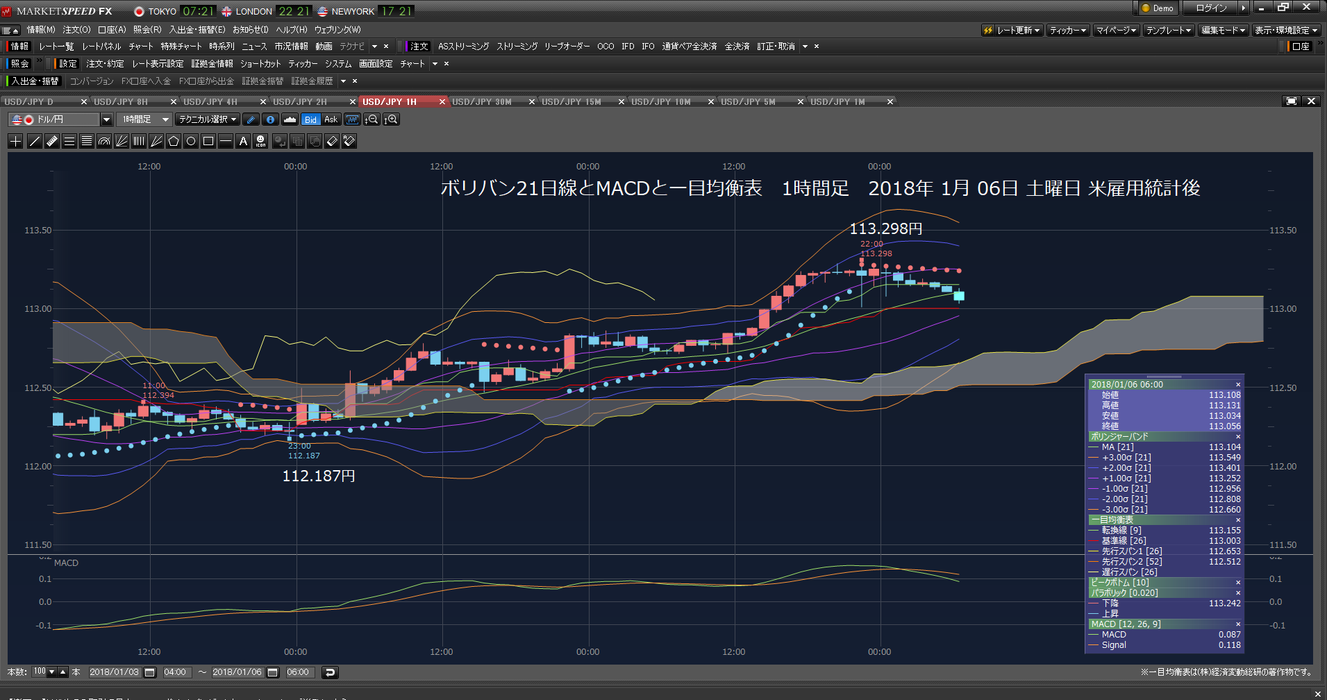Select the three-line parallel tool

69,142
